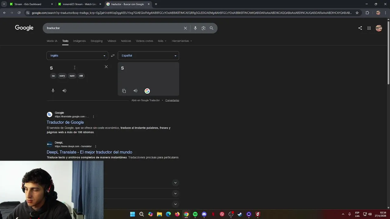Open the taskbar volume control
The image size is (390, 219).
(x=370, y=214)
